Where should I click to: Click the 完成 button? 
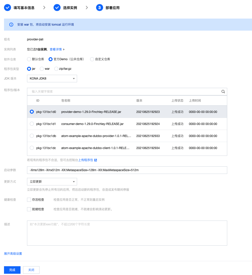tap(12, 270)
